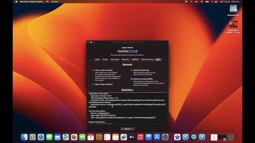
Task: Open Freeform app in dock
Action: tap(124, 137)
